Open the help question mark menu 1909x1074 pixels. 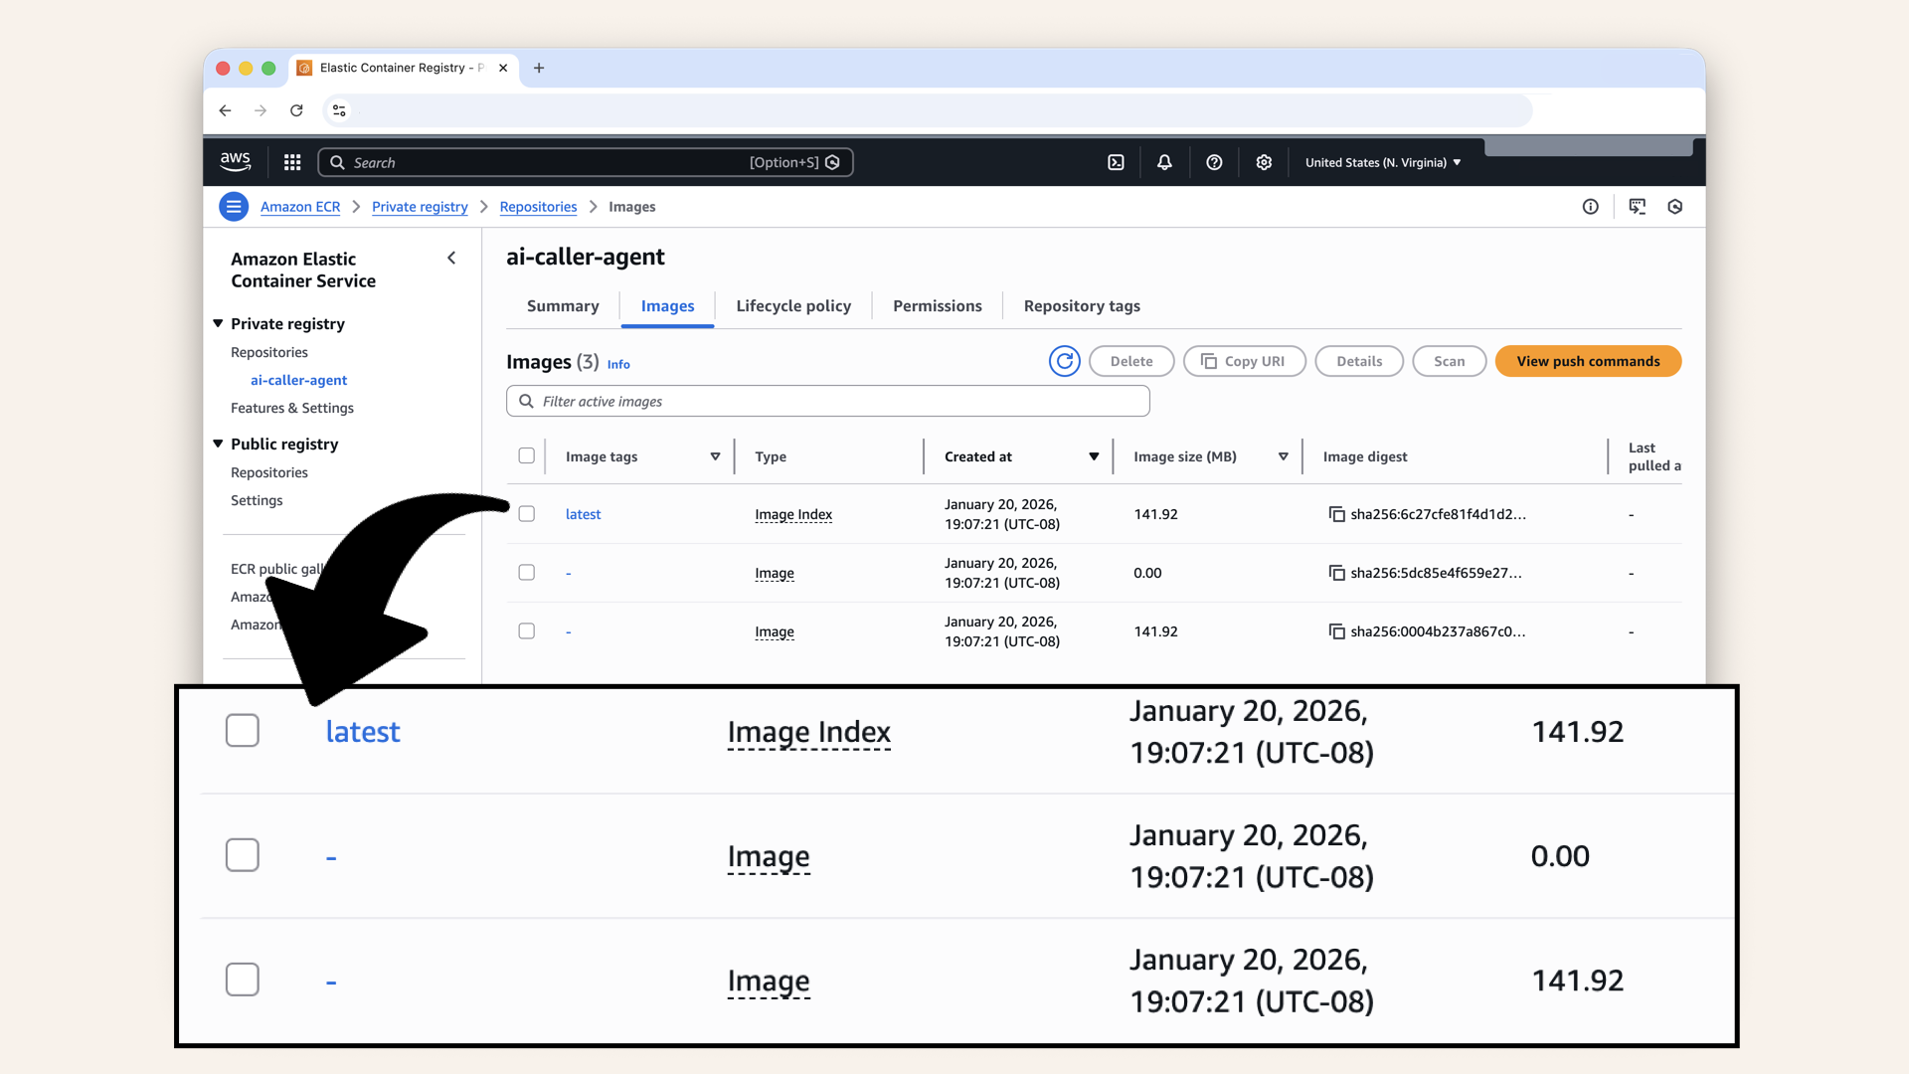coord(1214,162)
